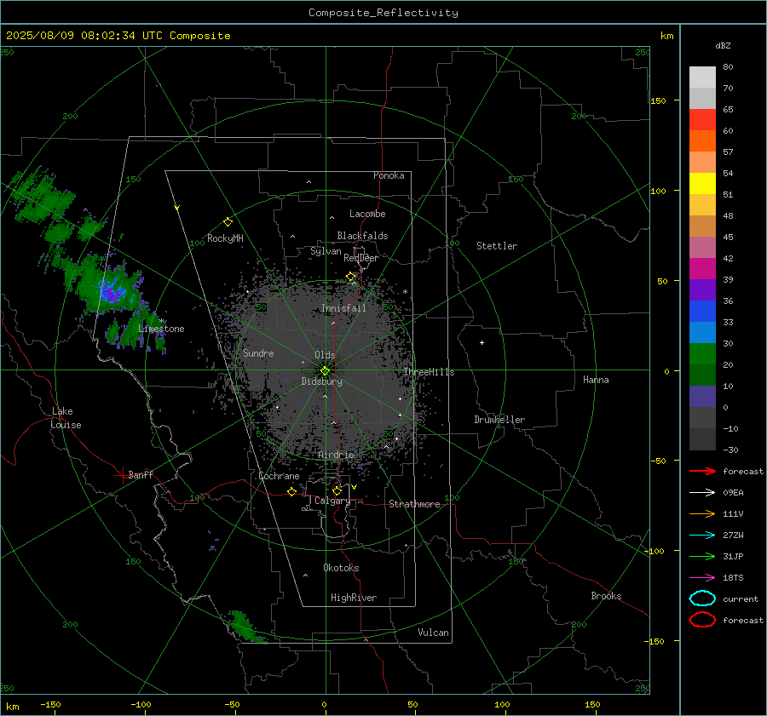Click the 33 dBZ blue color swatch
Screen dimensions: 767x716
[x=702, y=312]
